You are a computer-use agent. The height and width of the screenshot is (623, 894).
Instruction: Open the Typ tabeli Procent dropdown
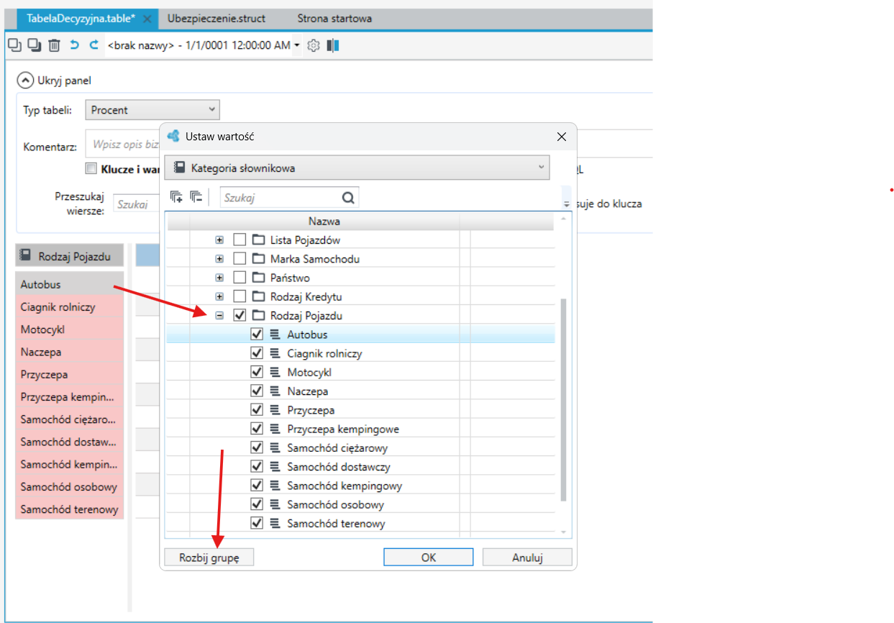[x=152, y=110]
